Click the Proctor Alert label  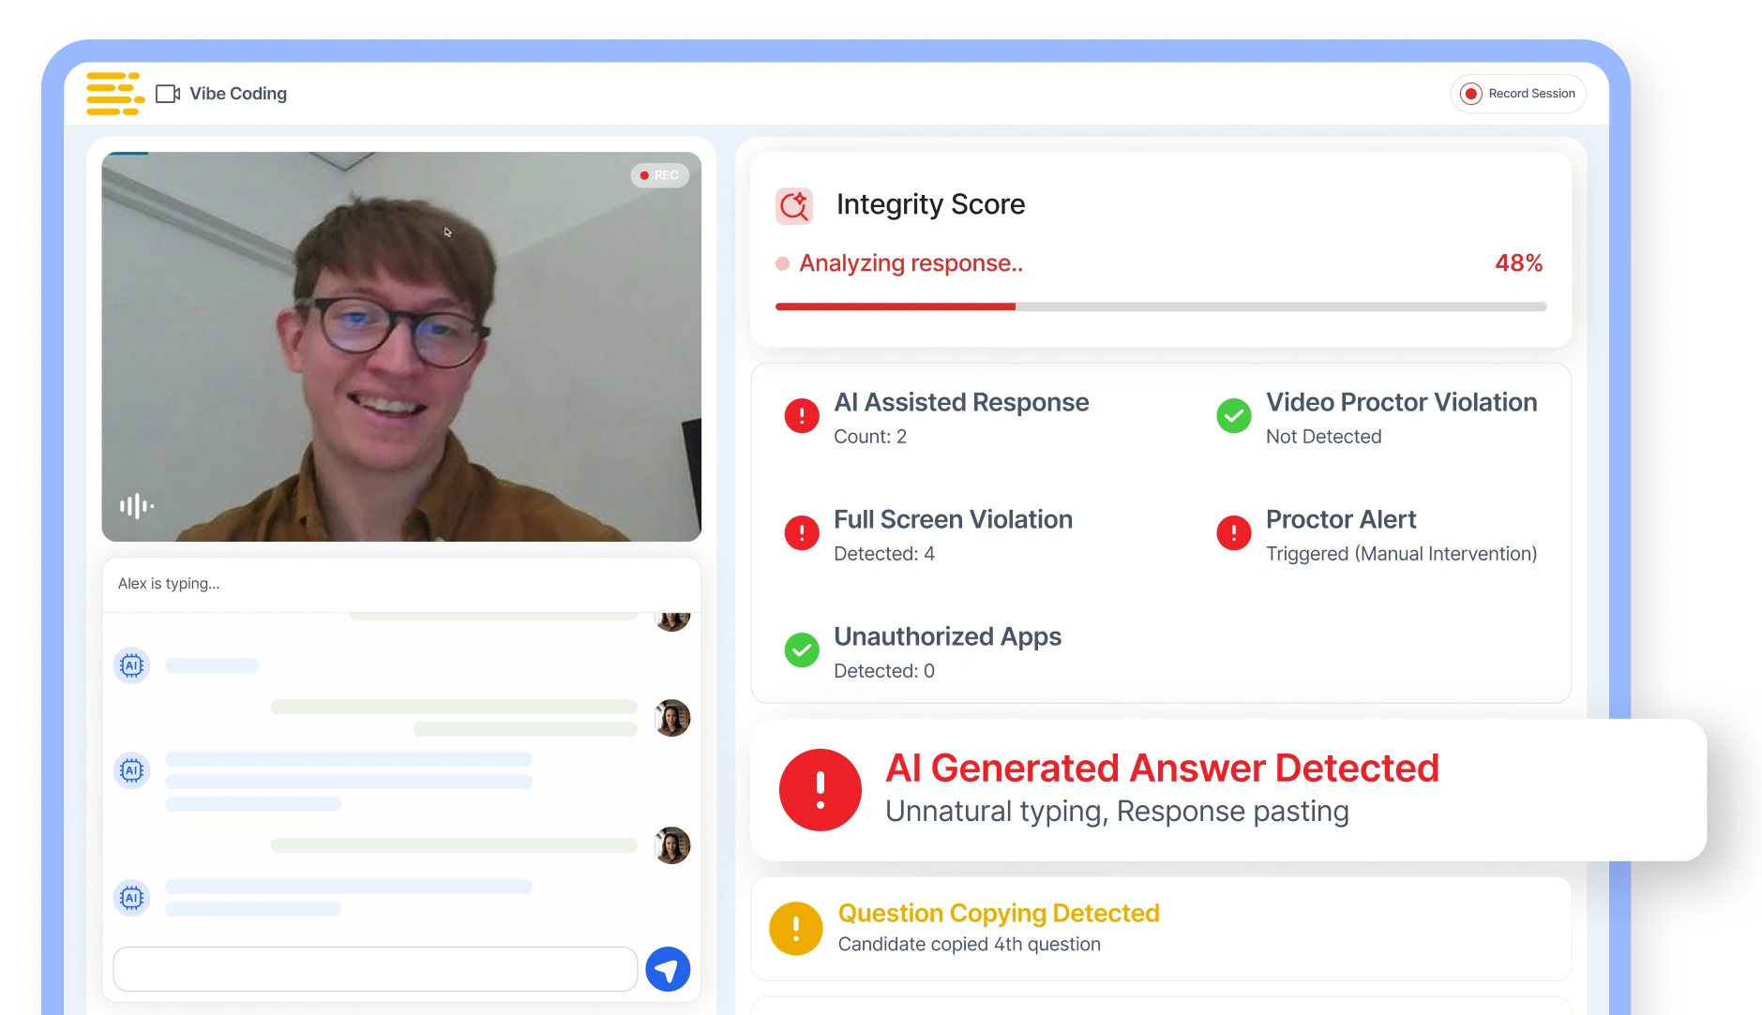click(x=1341, y=519)
